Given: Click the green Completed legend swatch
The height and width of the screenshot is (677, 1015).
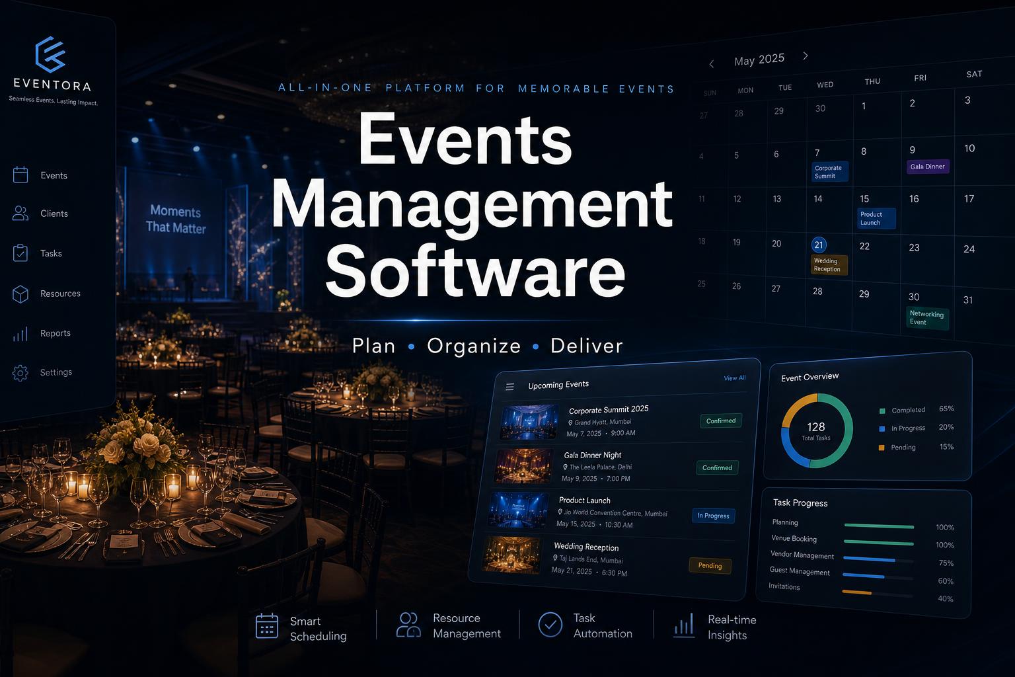Looking at the screenshot, I should [882, 411].
